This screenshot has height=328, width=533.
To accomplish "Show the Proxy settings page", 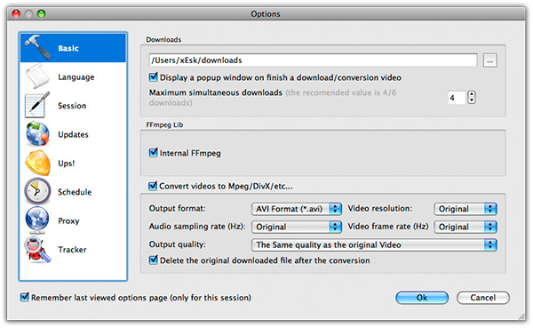I will point(73,220).
